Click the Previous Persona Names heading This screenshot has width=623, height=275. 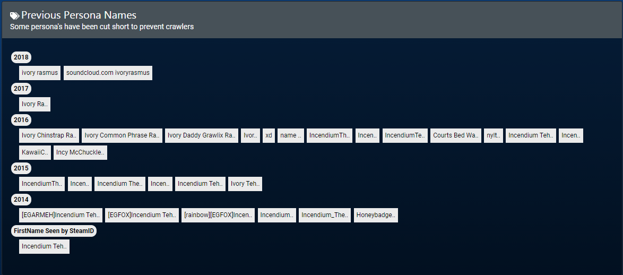coord(79,15)
